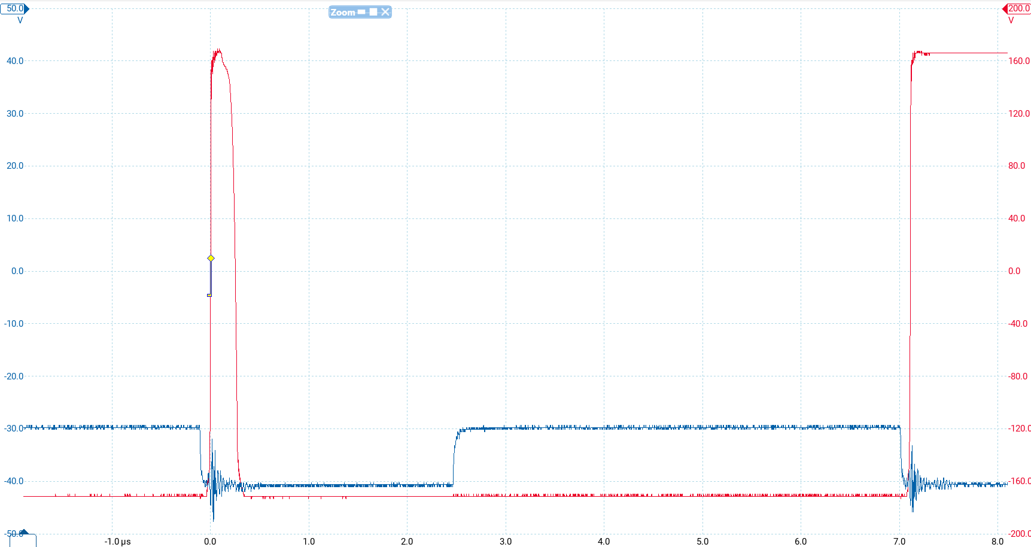The width and height of the screenshot is (1031, 547).
Task: Click the 2.0 time axis label
Action: pos(407,542)
